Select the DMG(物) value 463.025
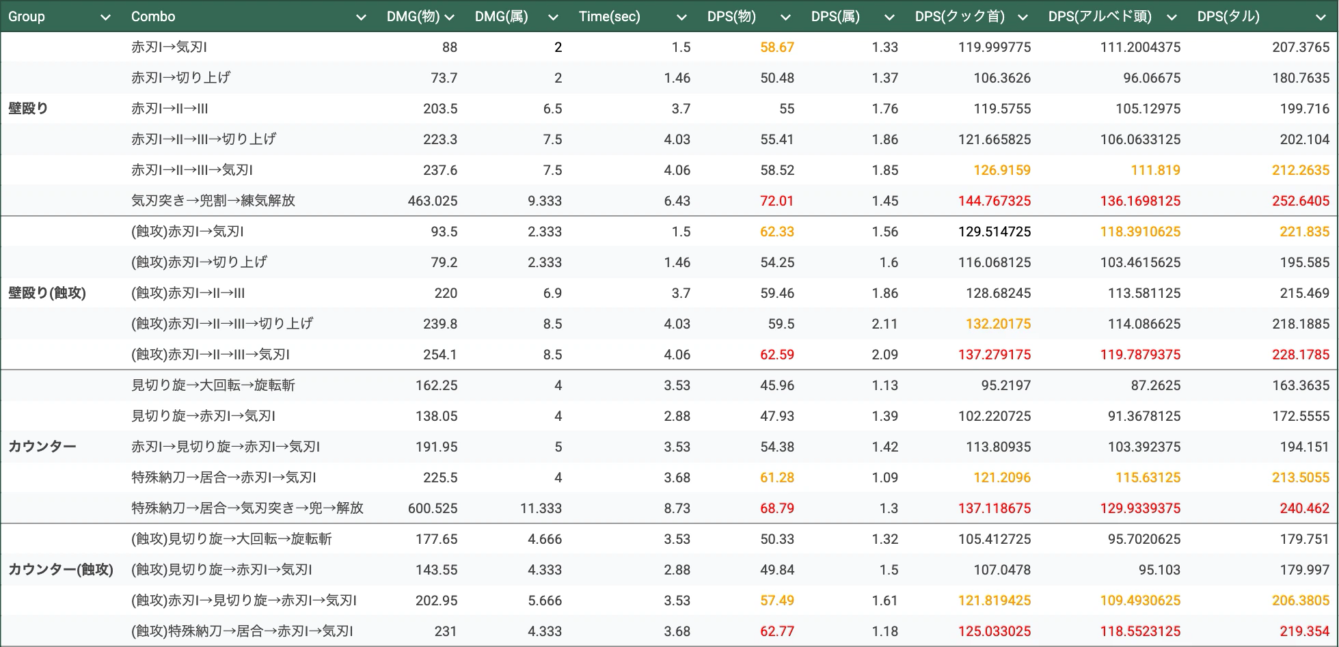Image resolution: width=1339 pixels, height=647 pixels. (433, 201)
